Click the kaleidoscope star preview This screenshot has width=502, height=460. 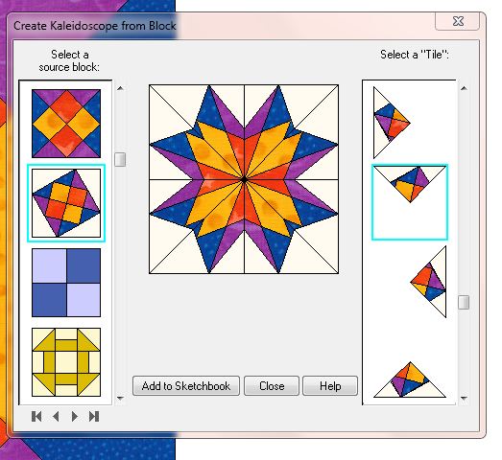[x=244, y=179]
